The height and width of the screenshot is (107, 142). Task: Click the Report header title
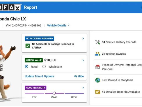tap(31, 7)
